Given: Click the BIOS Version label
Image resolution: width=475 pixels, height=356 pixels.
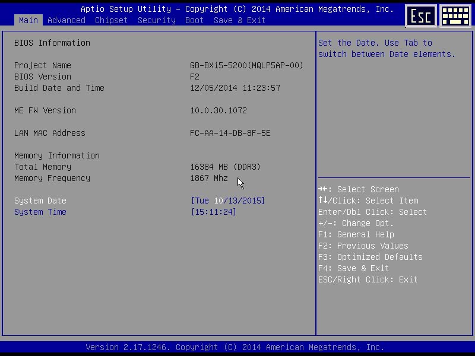Looking at the screenshot, I should point(43,77).
